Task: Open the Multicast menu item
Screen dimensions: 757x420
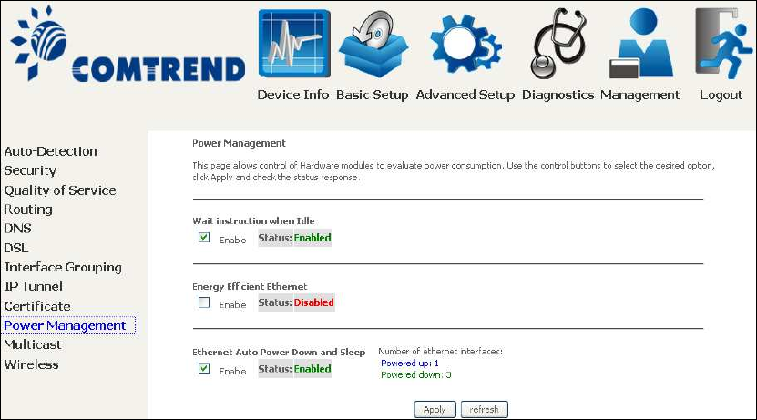Action: point(33,344)
